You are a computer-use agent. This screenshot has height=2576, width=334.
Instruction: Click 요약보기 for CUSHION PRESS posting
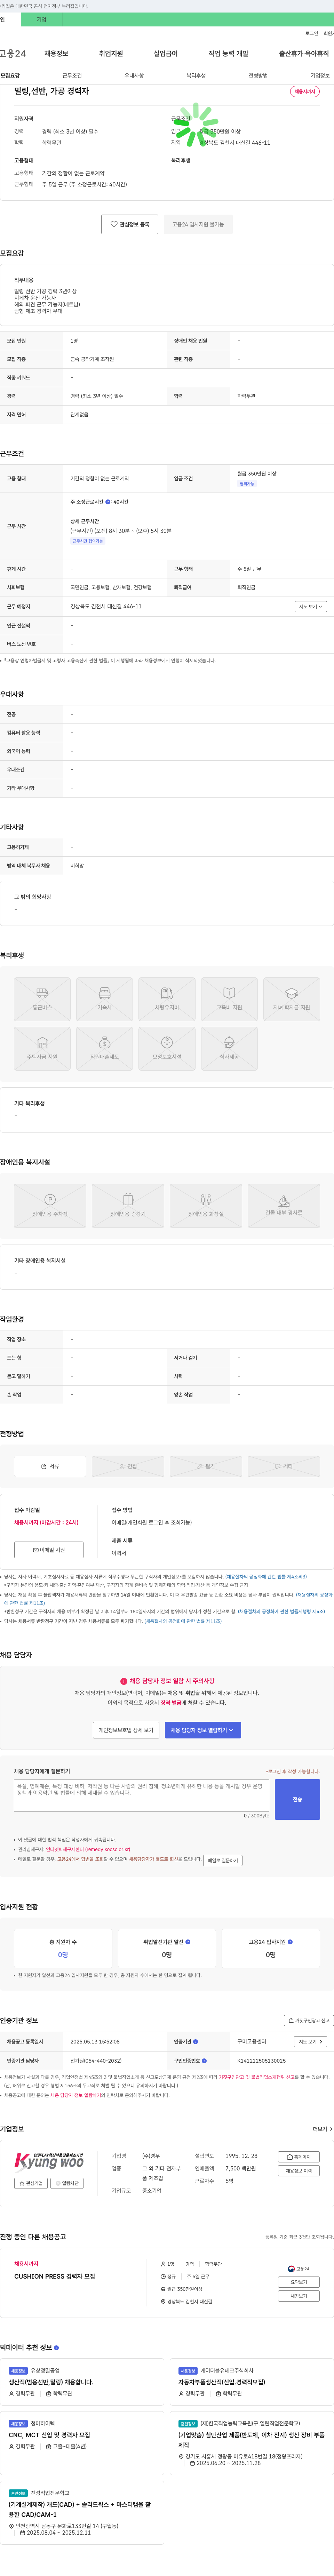click(x=299, y=2282)
